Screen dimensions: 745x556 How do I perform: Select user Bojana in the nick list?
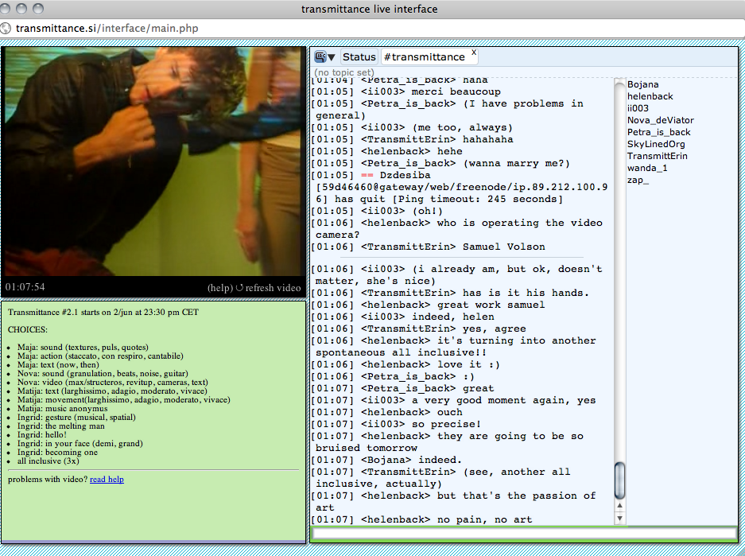pyautogui.click(x=643, y=84)
